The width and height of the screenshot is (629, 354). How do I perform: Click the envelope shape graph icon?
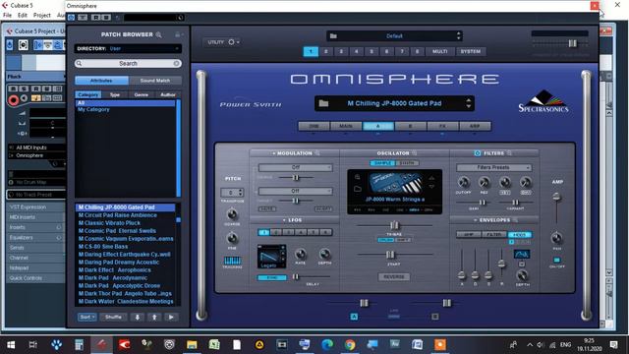tap(522, 254)
